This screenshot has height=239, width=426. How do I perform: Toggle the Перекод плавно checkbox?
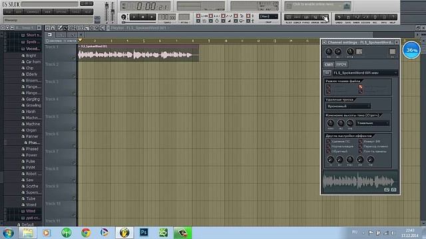(x=360, y=146)
